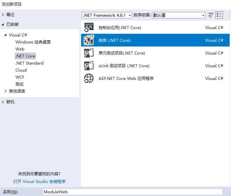The image size is (231, 196).
Task: Open 打开 Visual Studio 安装程序 link
Action: (x=40, y=182)
